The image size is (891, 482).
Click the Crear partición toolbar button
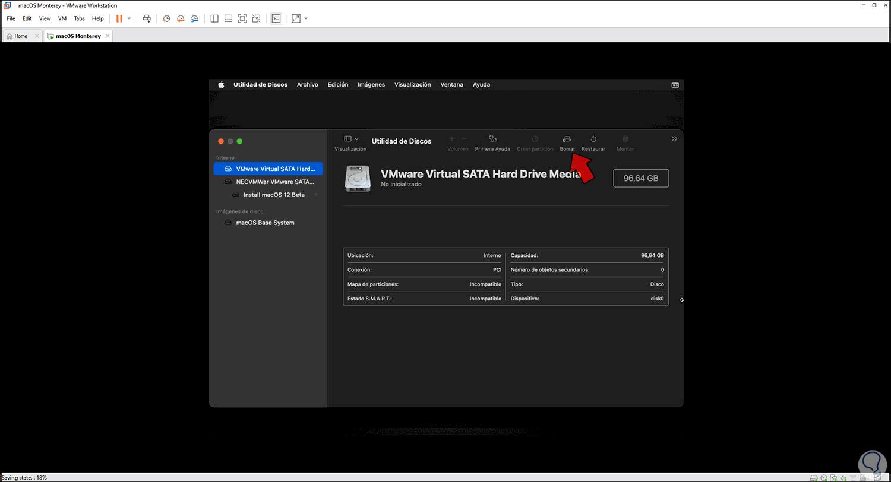pos(535,142)
